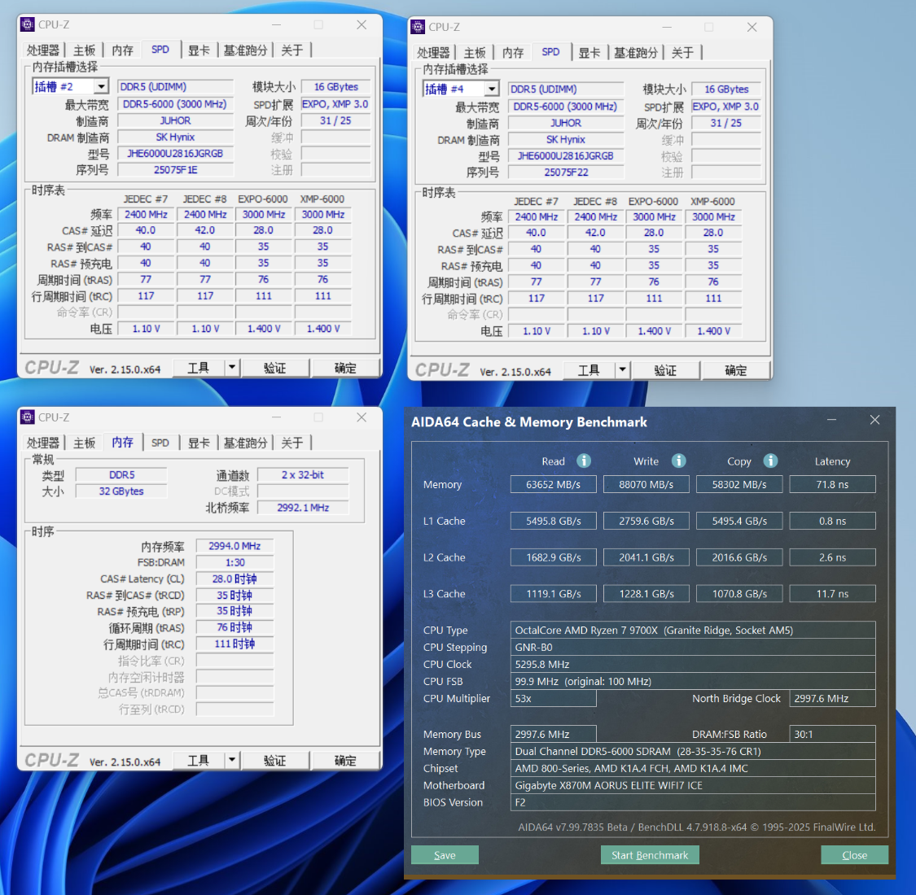Click L1 Cache Read value 5495.8 GB/s
This screenshot has height=895, width=916.
tap(553, 521)
